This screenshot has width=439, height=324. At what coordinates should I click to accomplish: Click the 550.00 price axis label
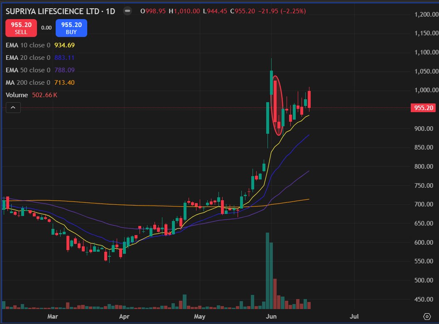424,261
